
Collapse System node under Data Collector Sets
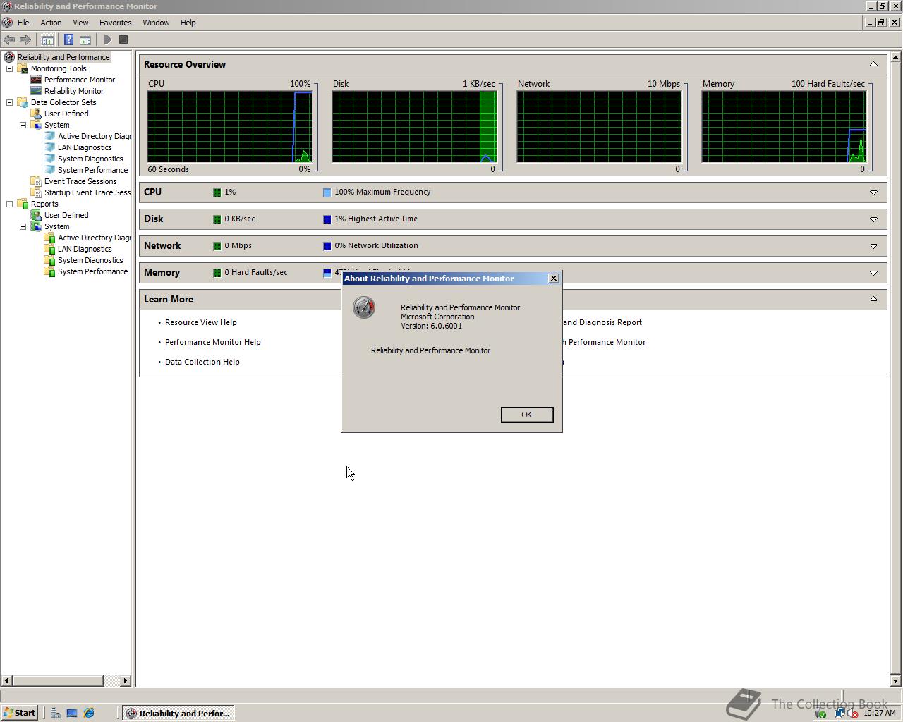coord(23,125)
